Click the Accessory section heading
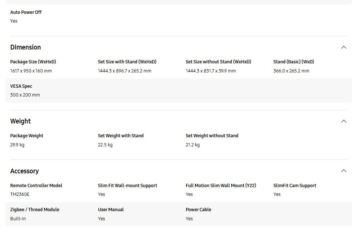Viewport: 360px width, 233px height. (x=24, y=171)
